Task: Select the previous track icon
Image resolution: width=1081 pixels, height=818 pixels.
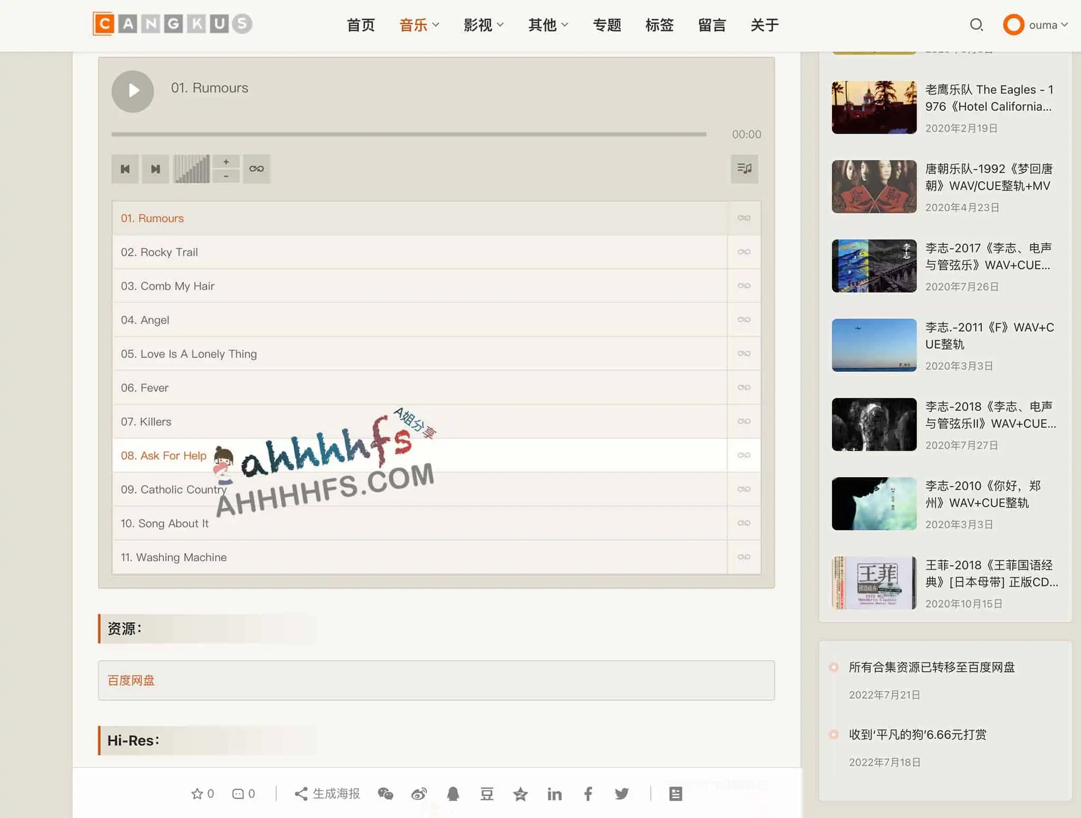Action: pos(125,169)
